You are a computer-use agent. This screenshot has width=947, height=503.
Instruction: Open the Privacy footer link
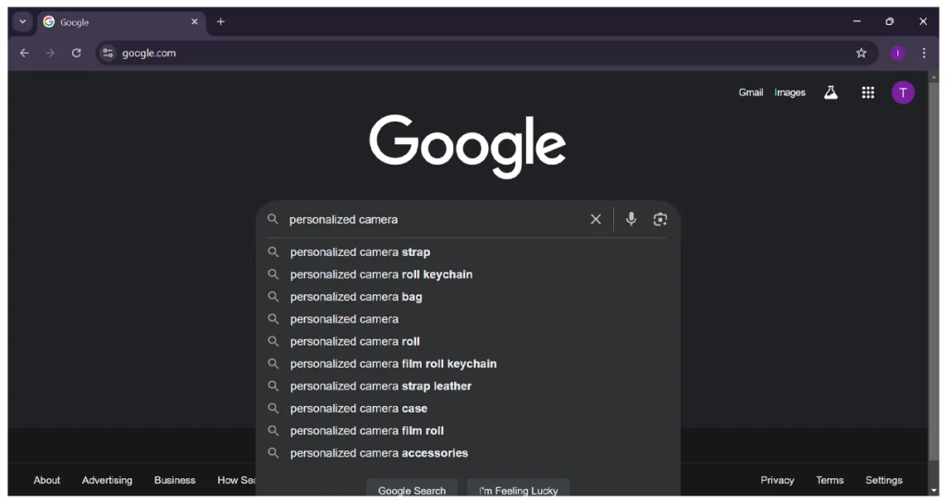point(777,480)
